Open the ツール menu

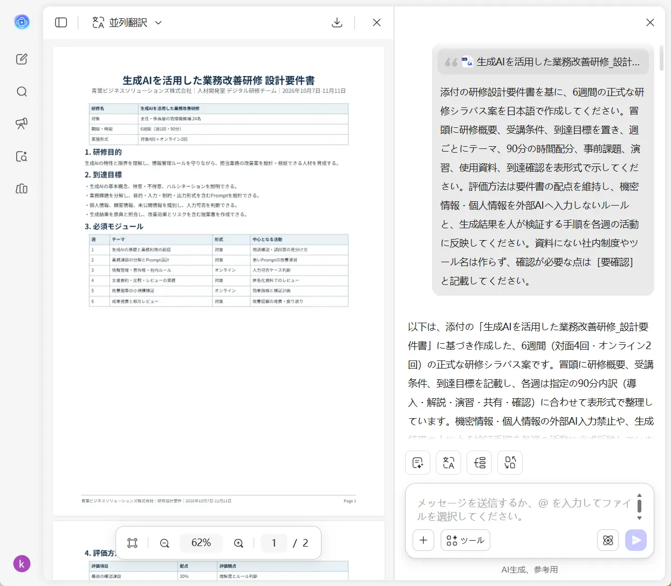pyautogui.click(x=465, y=540)
